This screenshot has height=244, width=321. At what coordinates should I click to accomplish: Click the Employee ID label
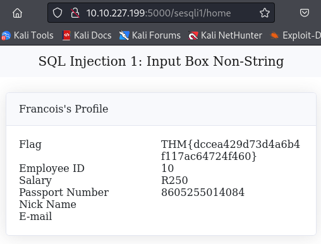click(x=52, y=169)
